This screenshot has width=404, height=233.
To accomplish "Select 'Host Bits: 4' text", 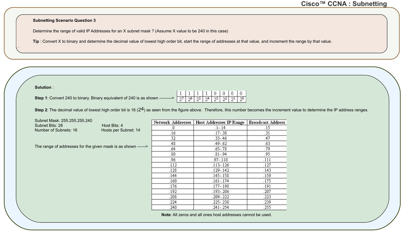I will tap(112, 126).
